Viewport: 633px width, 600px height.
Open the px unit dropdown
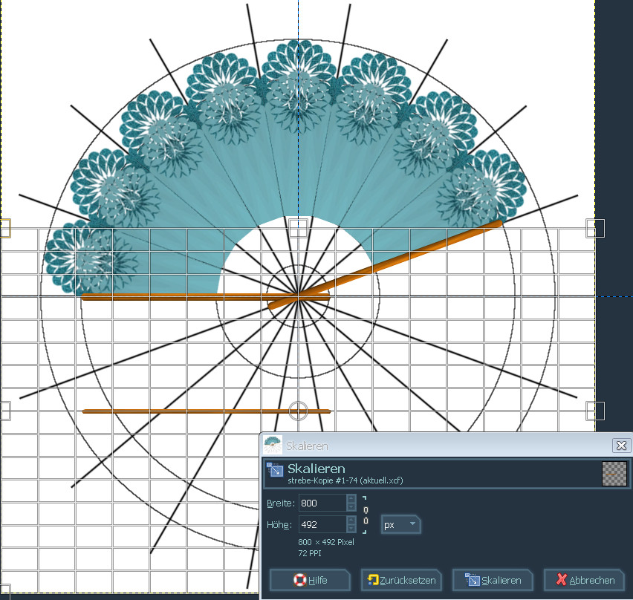pos(401,524)
